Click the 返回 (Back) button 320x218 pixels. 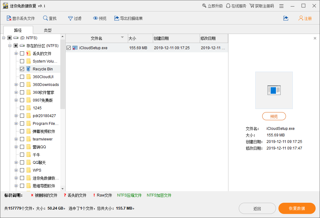(x=257, y=208)
